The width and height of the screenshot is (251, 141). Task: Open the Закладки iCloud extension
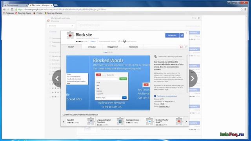133,120
